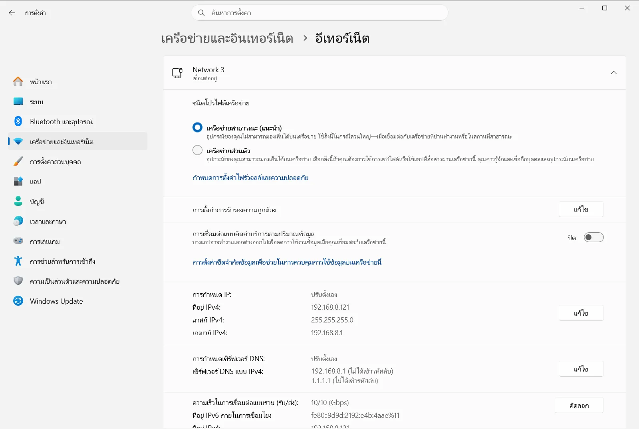Click the IPv4 address 192.168.8.121 value

click(x=330, y=307)
